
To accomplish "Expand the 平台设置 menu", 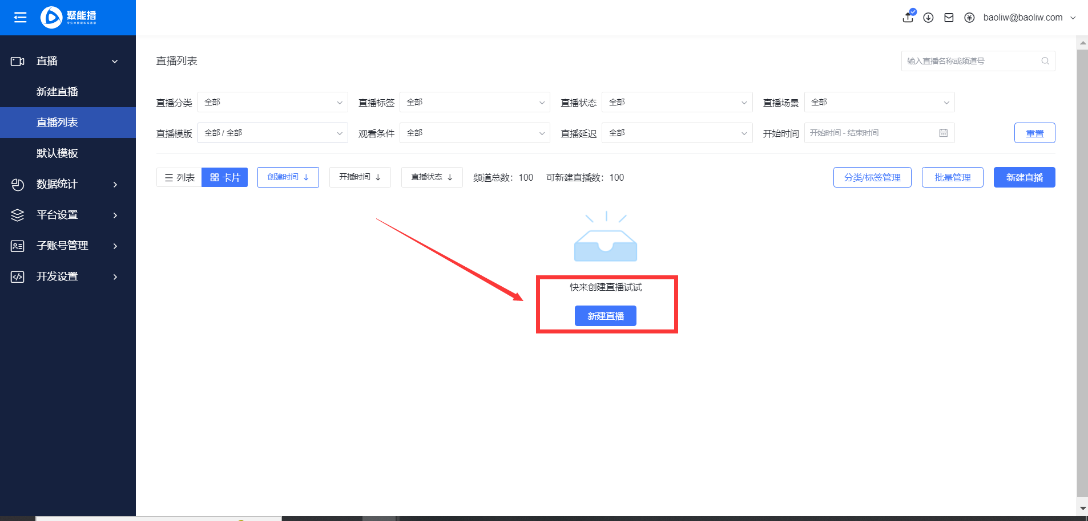I will click(x=68, y=215).
